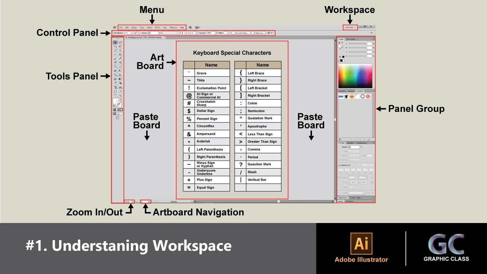Screen dimensions: 487x274
Task: Open the Stroke weight dropdown in Control Panel
Action: (x=160, y=33)
